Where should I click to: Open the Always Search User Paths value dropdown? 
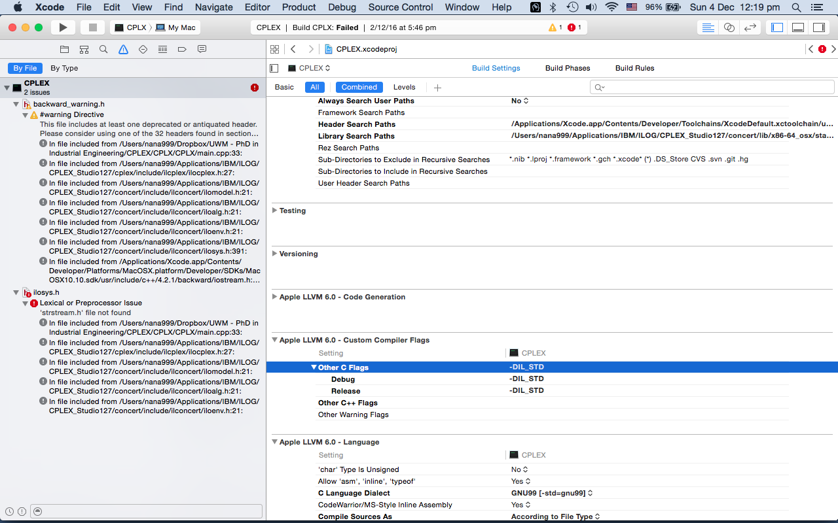click(x=520, y=101)
